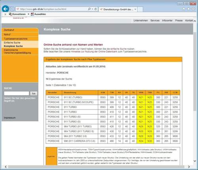Click 996 (911 CARRERA GT3 3.6) cell
198x170 pixels.
80,141
